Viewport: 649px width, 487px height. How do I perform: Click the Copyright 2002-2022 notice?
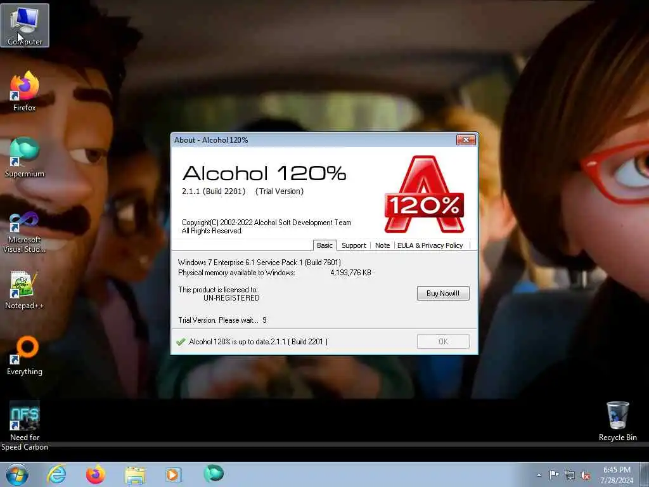(267, 226)
